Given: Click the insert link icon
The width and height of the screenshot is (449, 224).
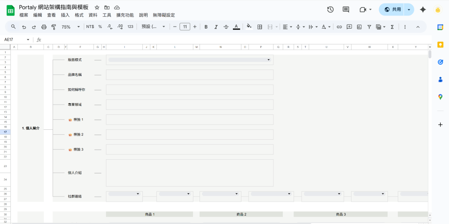Looking at the screenshot, I should pos(339,27).
